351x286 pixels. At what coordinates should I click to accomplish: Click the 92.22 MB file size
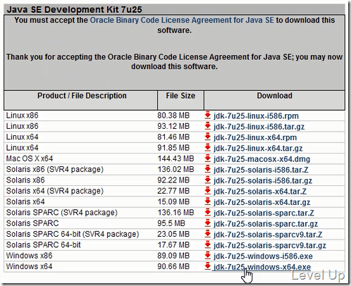[x=173, y=180]
